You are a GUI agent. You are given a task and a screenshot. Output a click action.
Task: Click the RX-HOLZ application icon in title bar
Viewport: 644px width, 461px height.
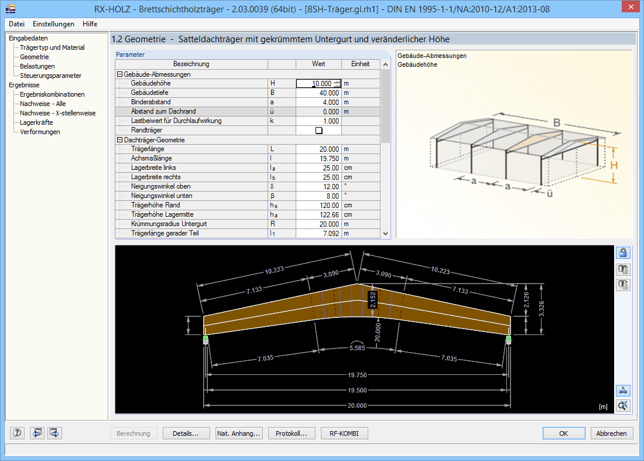(11, 9)
